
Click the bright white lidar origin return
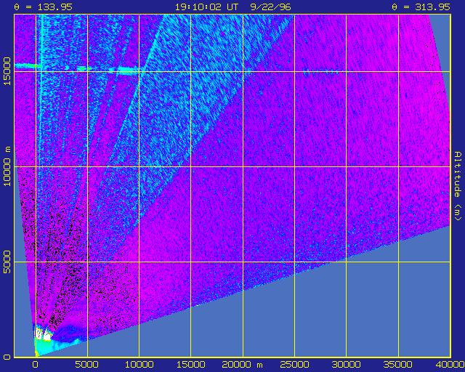[x=43, y=335]
